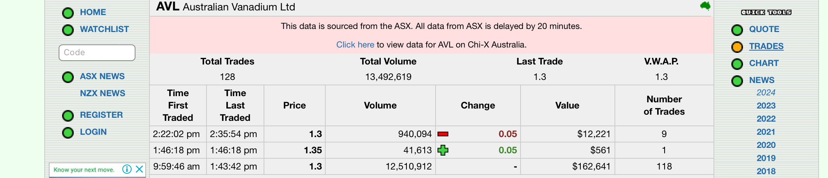828x178 pixels.
Task: Click the red minus change indicator
Action: tap(443, 134)
